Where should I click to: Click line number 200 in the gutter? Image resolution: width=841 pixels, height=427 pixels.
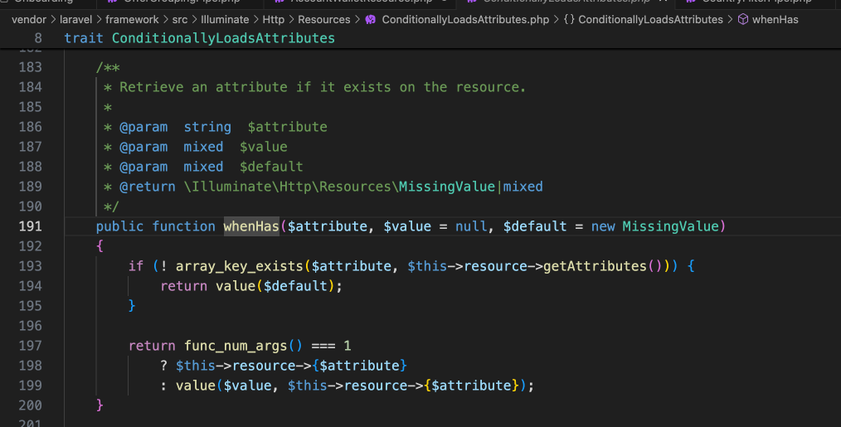pyautogui.click(x=30, y=405)
